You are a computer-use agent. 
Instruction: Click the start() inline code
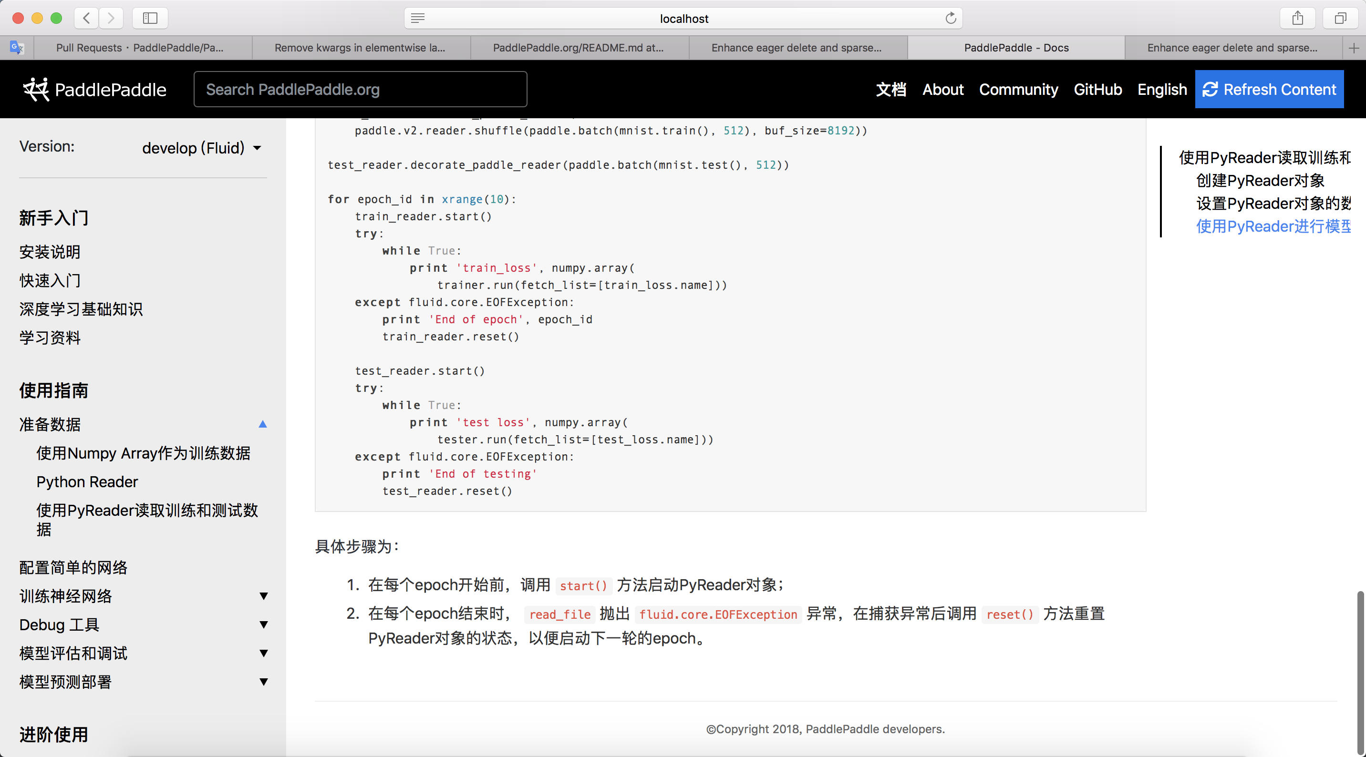pyautogui.click(x=583, y=586)
